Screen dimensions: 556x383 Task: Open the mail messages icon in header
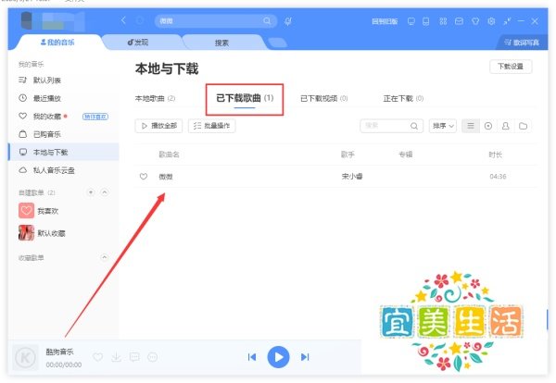tap(459, 21)
